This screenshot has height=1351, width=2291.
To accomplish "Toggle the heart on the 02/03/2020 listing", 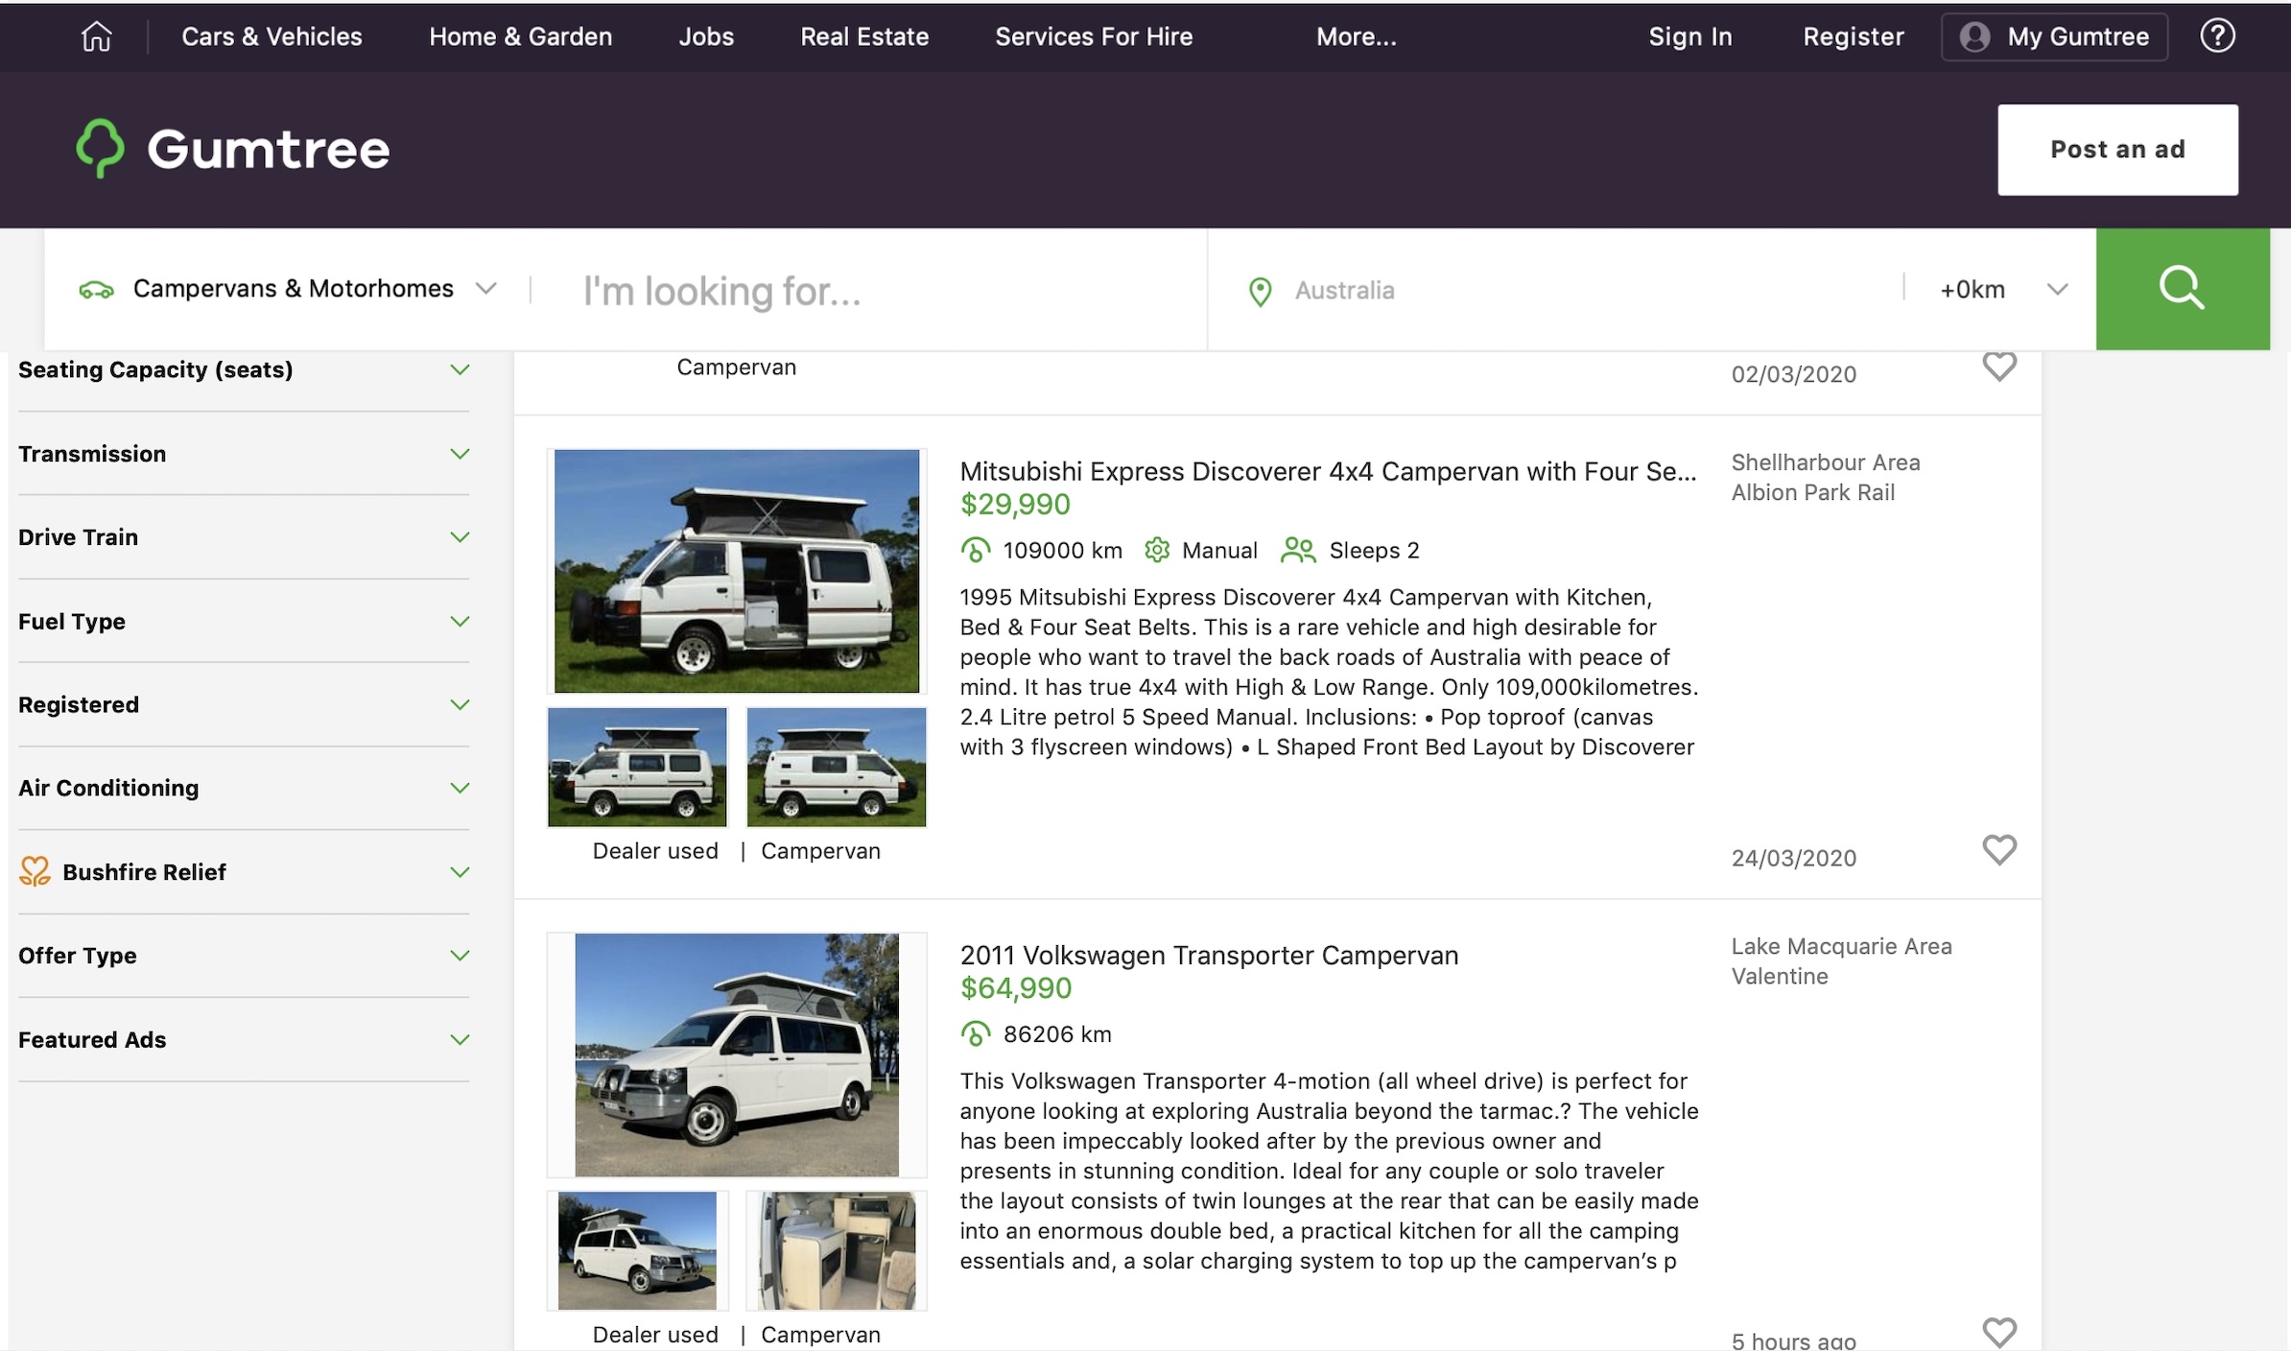I will 1998,366.
